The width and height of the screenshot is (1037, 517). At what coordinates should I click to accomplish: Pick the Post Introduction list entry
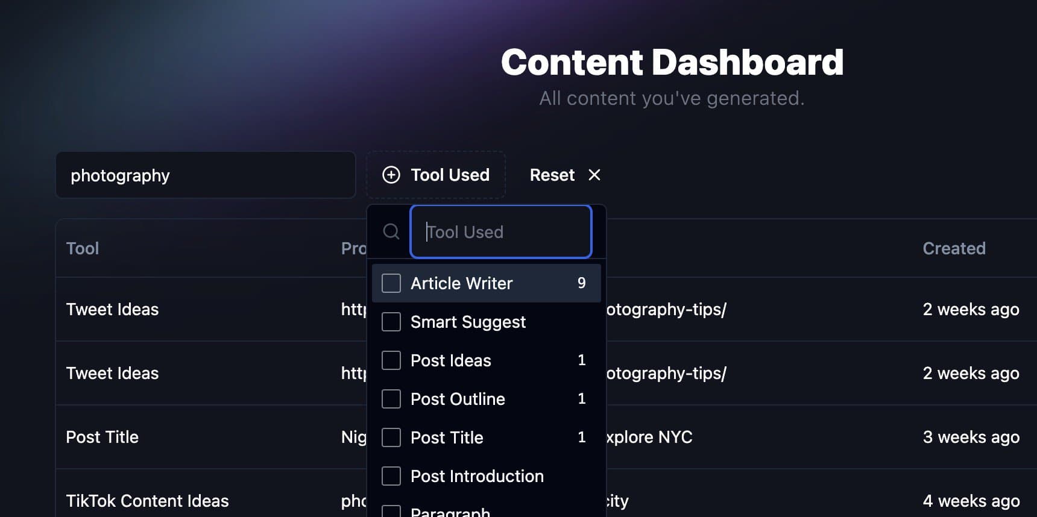pyautogui.click(x=477, y=476)
